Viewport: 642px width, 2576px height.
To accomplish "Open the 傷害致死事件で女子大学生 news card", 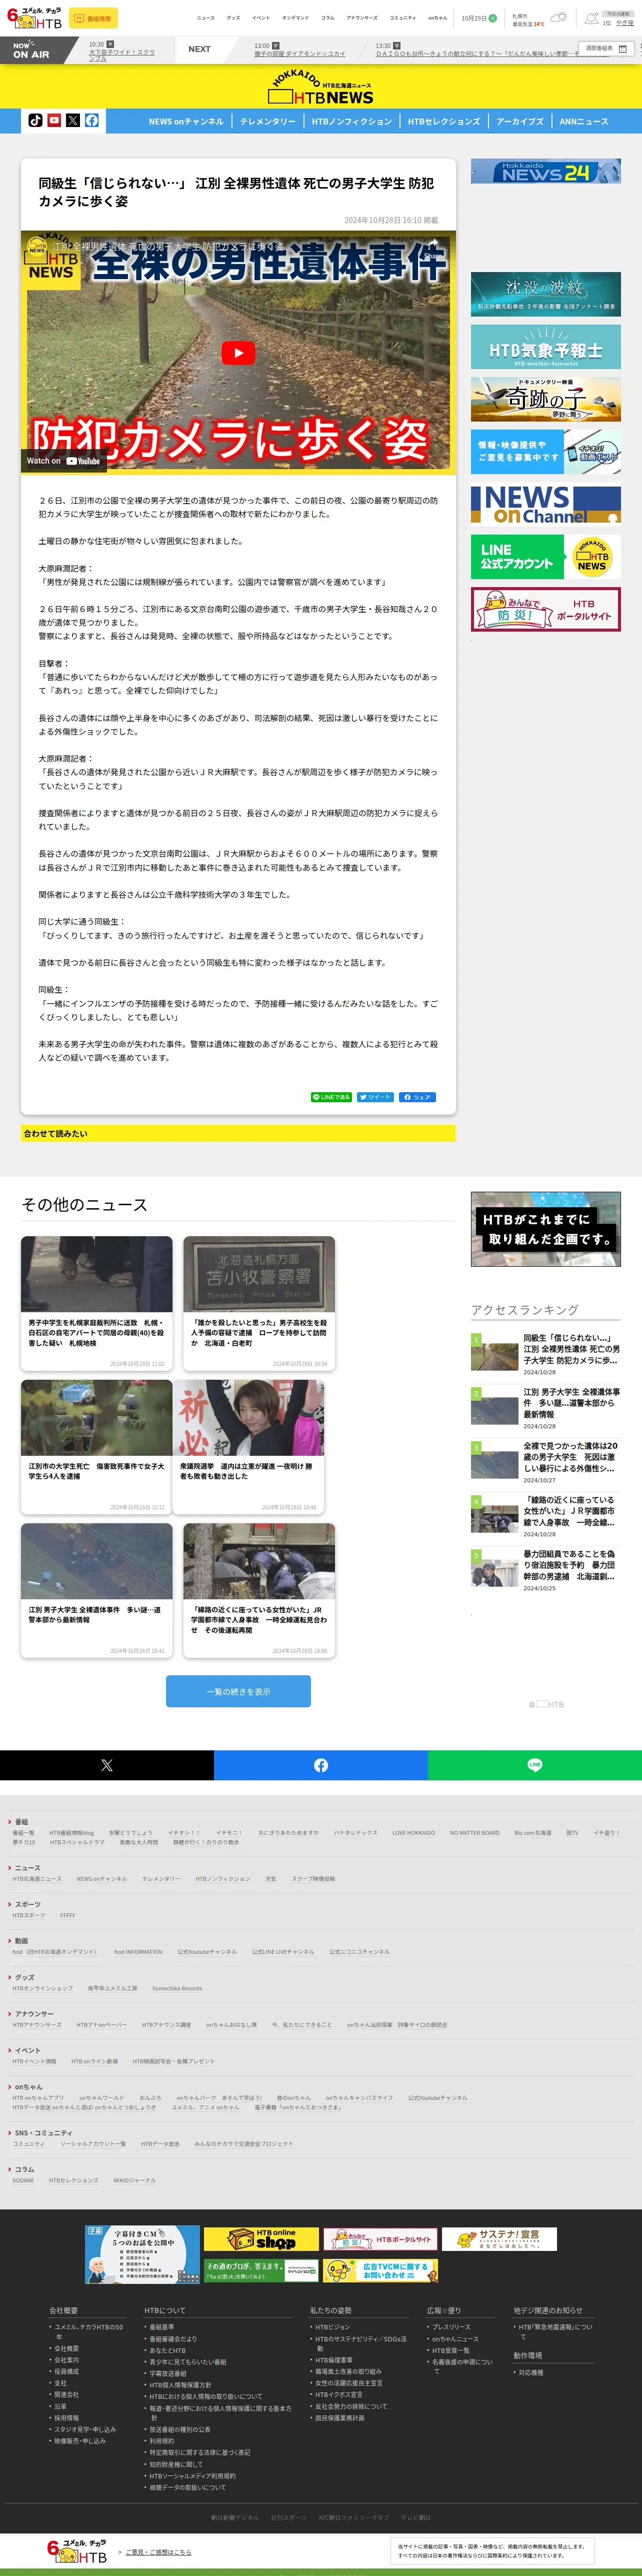I will click(97, 1446).
